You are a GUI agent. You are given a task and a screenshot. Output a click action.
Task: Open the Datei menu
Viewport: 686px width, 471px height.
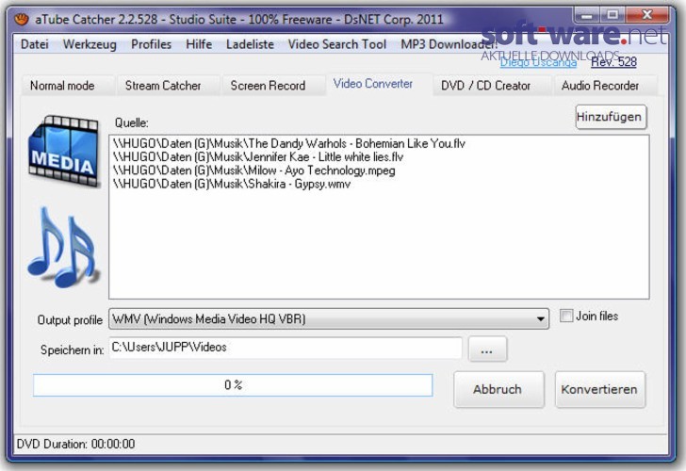(35, 44)
